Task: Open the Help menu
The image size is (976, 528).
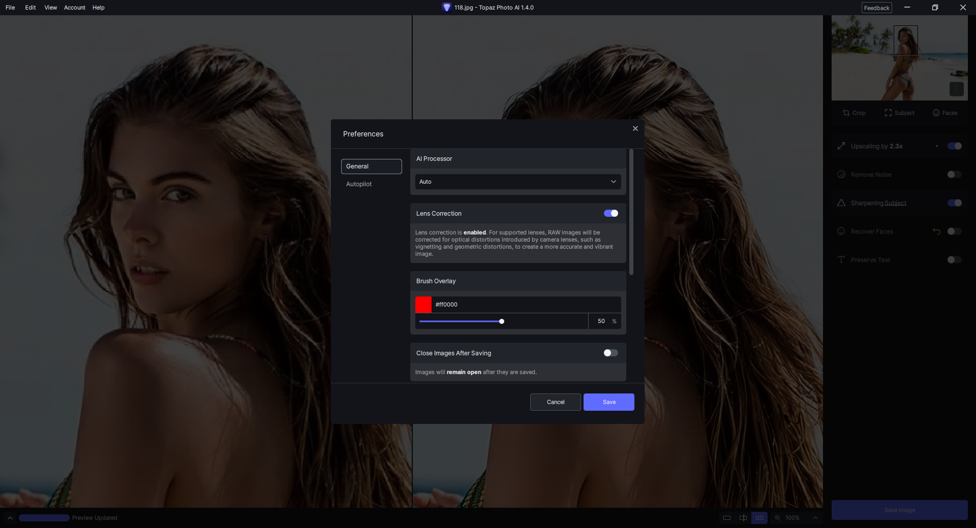Action: click(99, 8)
